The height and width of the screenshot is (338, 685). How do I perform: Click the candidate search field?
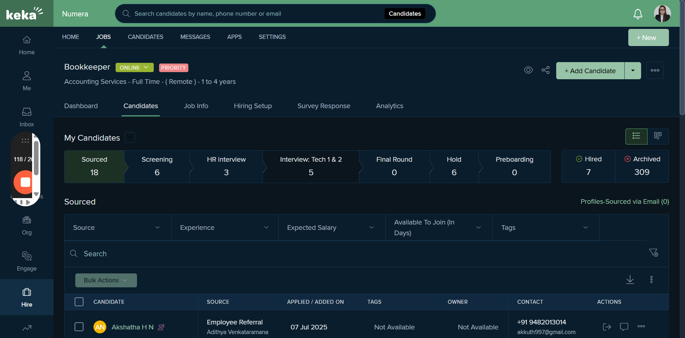click(x=357, y=253)
